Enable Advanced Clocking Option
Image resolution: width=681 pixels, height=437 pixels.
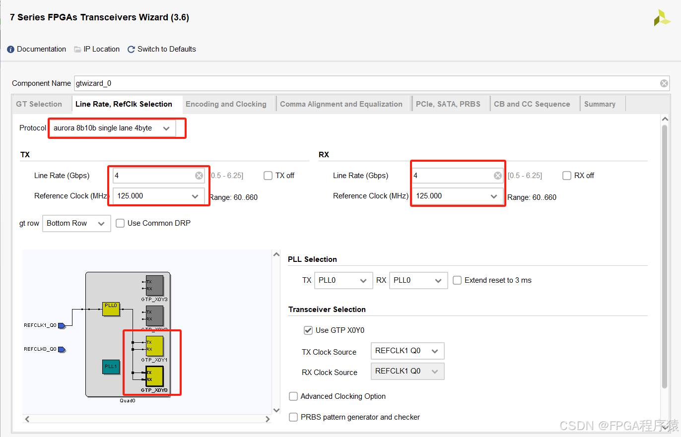(293, 396)
